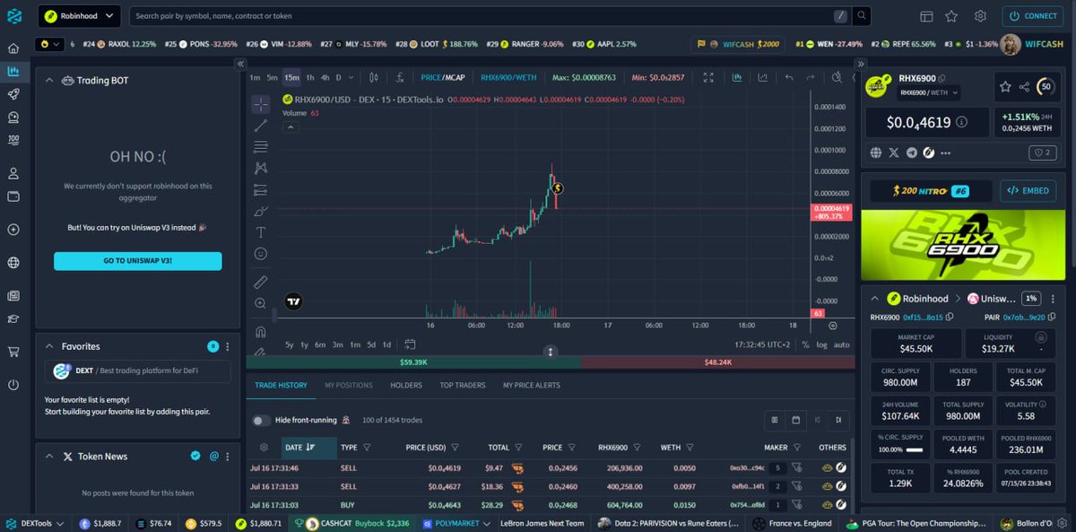Switch to the MY PRICE ALERTS tab
Image resolution: width=1076 pixels, height=532 pixels.
532,385
